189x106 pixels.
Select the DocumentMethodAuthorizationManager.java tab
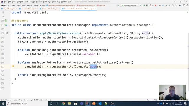79,9
